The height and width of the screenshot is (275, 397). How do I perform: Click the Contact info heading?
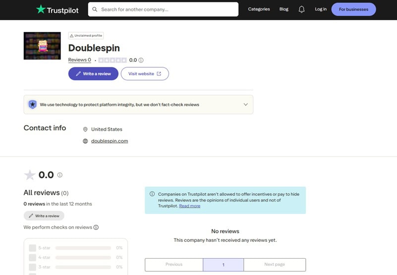coord(45,128)
